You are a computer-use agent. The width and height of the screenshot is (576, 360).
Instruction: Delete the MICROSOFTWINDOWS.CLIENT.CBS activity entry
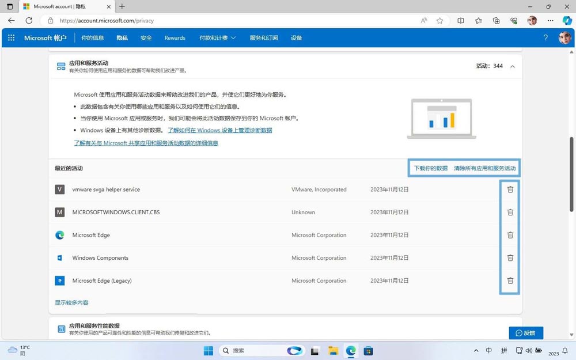510,212
